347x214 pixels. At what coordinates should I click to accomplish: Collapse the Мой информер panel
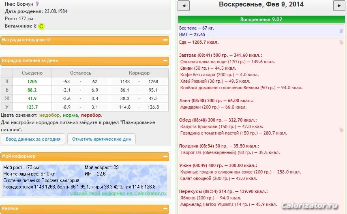(165, 156)
